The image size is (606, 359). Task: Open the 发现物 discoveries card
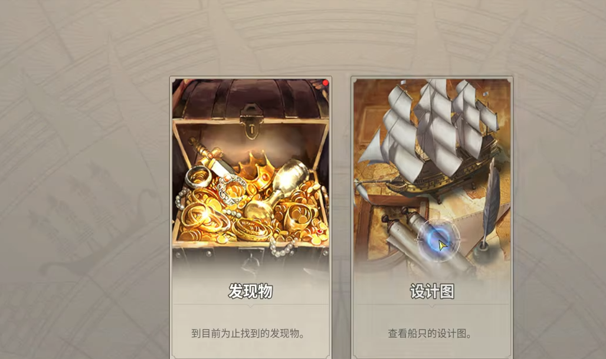250,218
